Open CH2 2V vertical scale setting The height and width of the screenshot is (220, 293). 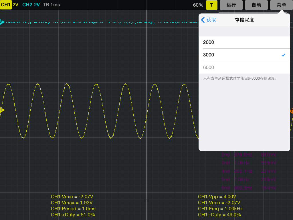pyautogui.click(x=37, y=5)
